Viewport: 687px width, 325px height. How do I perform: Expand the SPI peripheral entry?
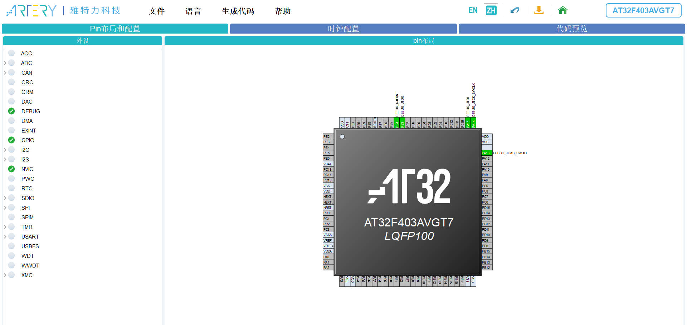point(5,207)
